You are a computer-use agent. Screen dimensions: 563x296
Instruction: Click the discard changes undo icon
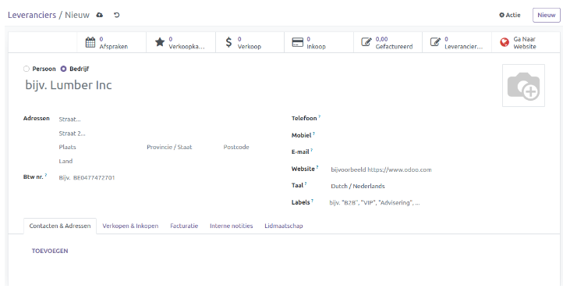click(116, 15)
